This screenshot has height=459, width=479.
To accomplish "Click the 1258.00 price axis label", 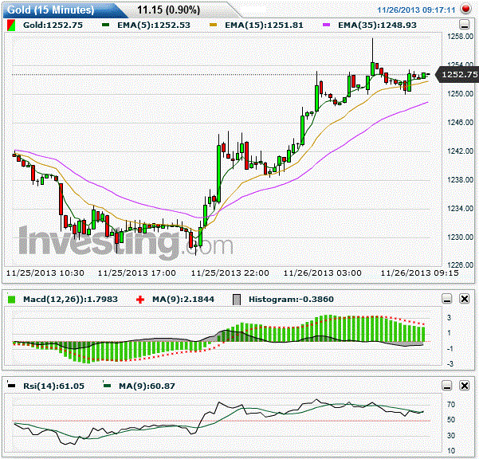I will click(461, 37).
